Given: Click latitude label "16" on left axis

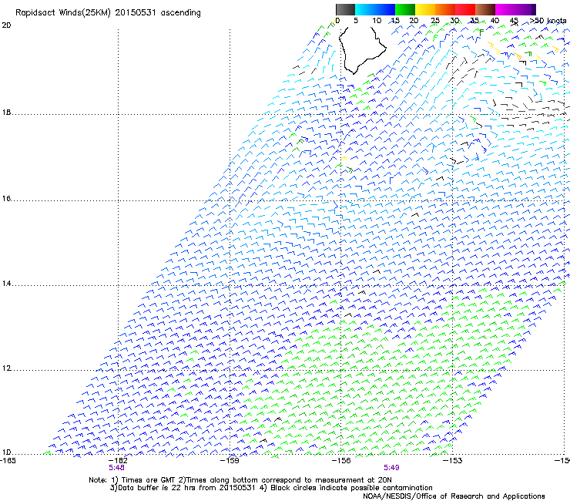Looking at the screenshot, I should point(6,199).
